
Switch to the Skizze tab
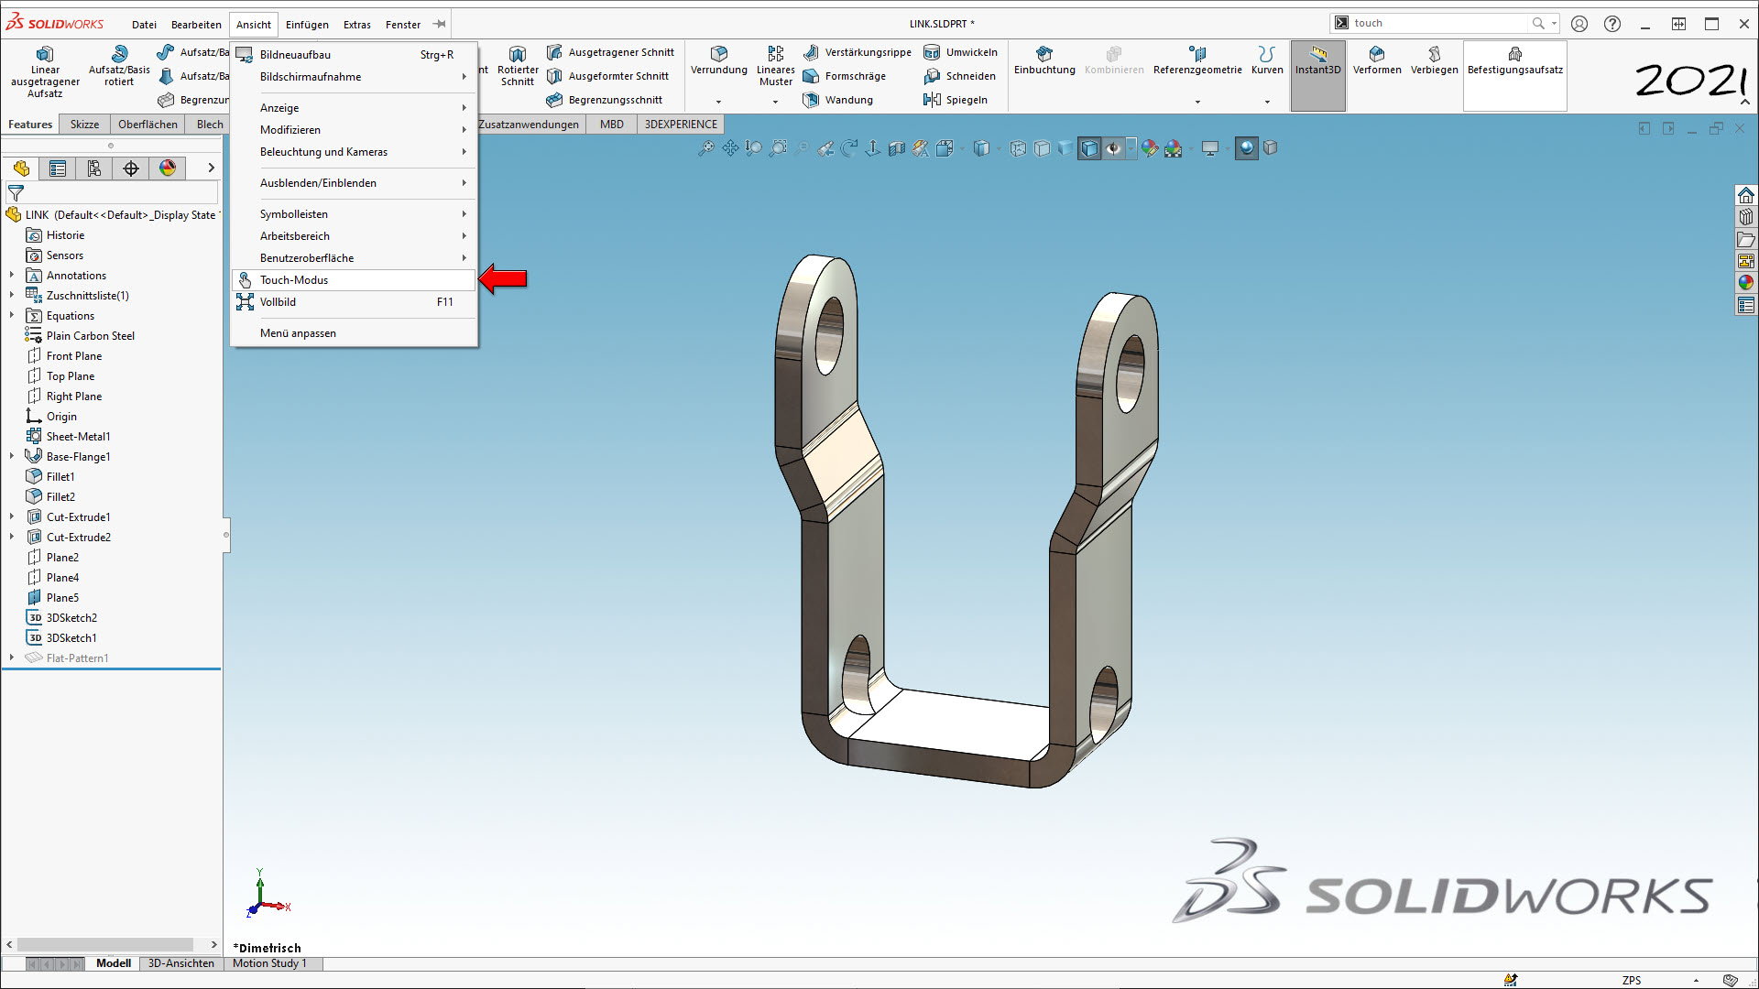click(84, 125)
